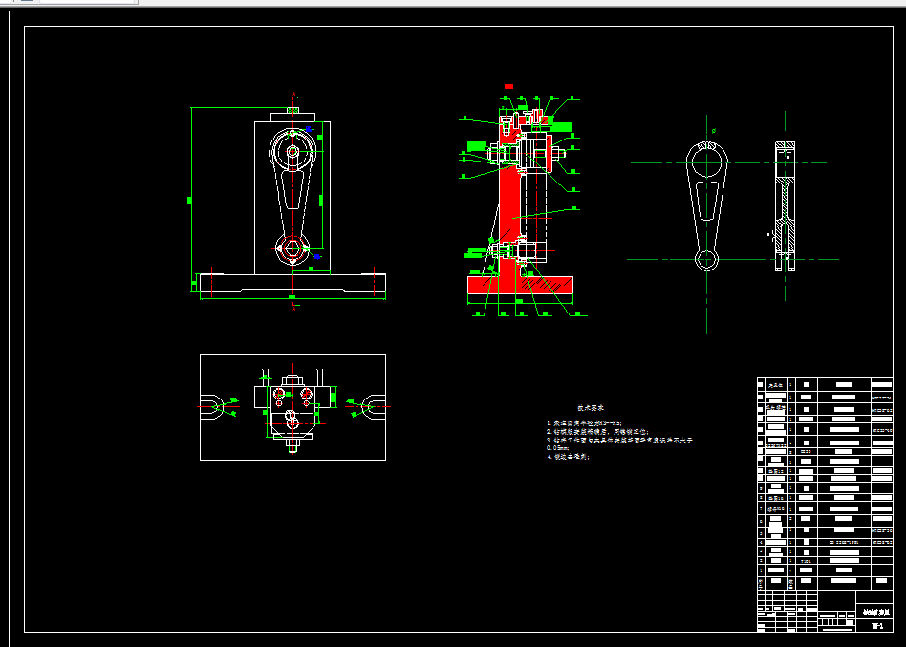Select the large top bore circle in front view

(292, 151)
